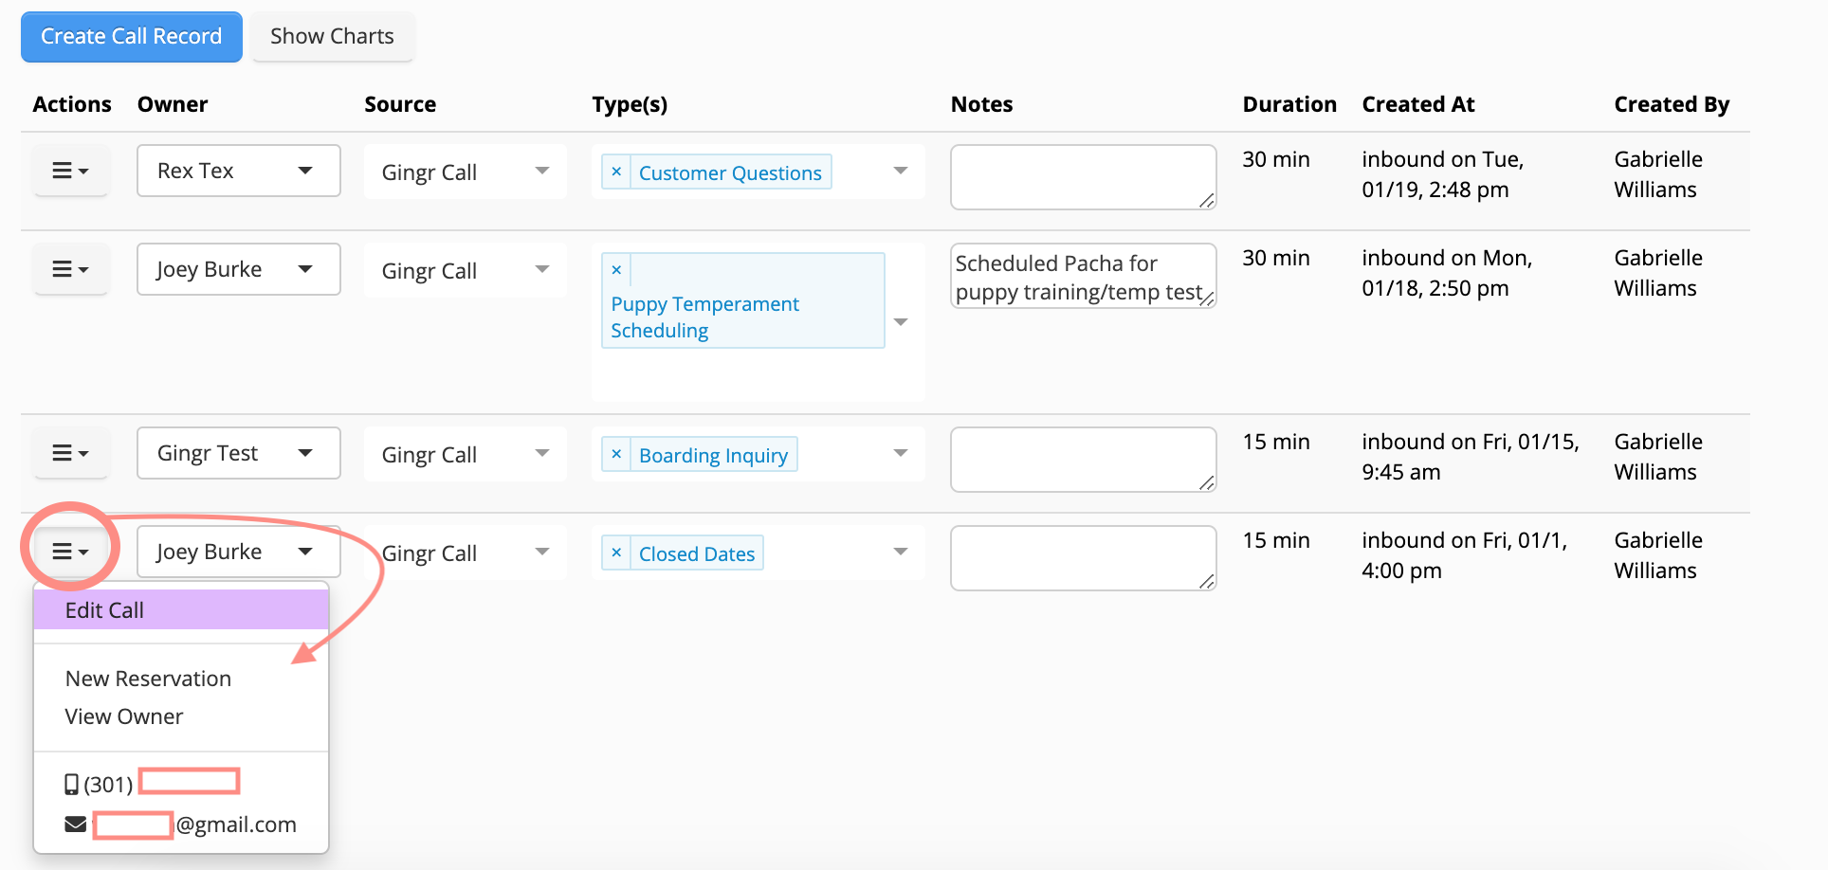Click the envelope email icon in menu
The image size is (1828, 870).
click(x=76, y=825)
